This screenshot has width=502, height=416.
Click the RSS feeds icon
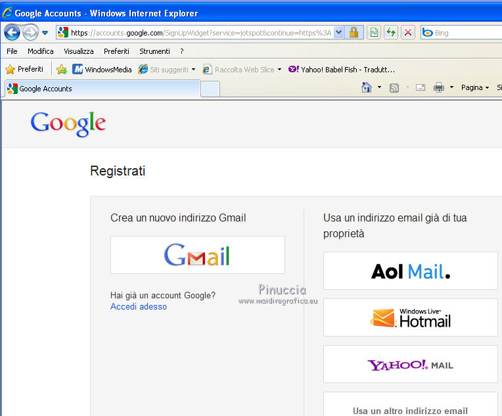(x=394, y=88)
